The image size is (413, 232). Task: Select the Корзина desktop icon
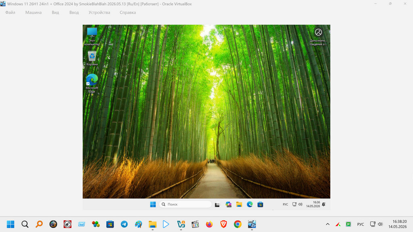pyautogui.click(x=92, y=58)
